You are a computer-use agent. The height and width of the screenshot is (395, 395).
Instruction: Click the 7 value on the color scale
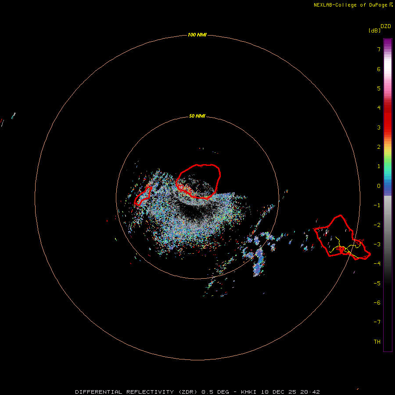(379, 49)
